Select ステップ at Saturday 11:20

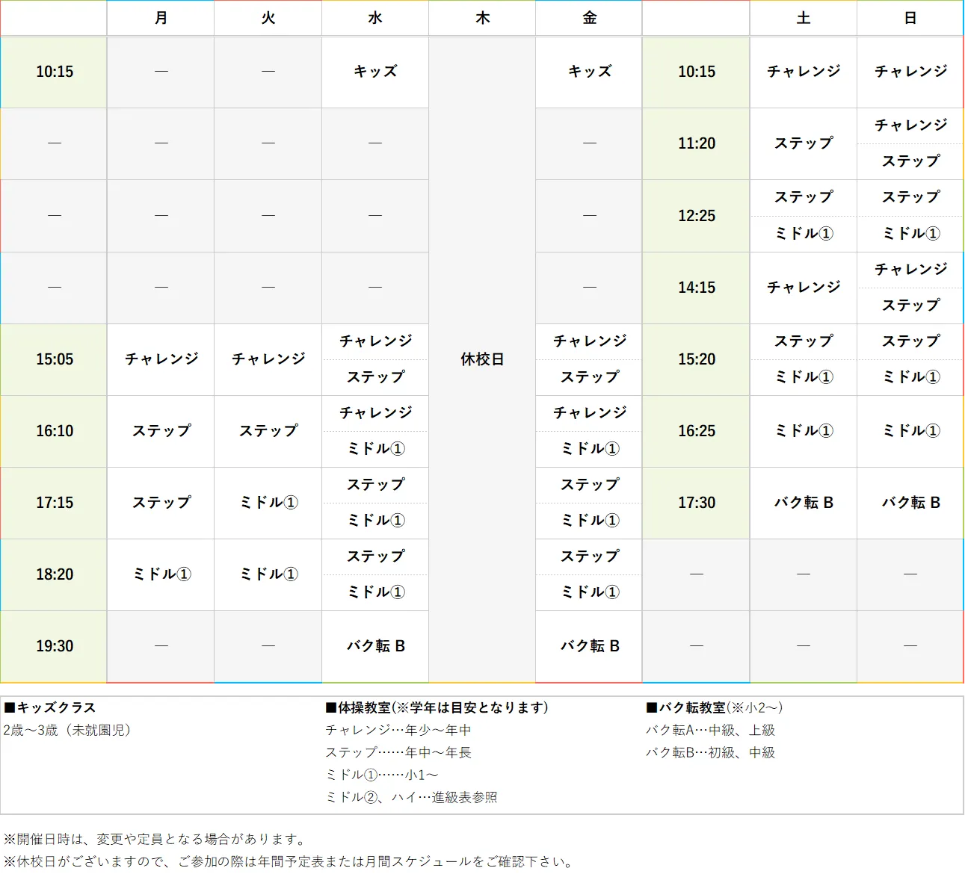click(x=803, y=143)
